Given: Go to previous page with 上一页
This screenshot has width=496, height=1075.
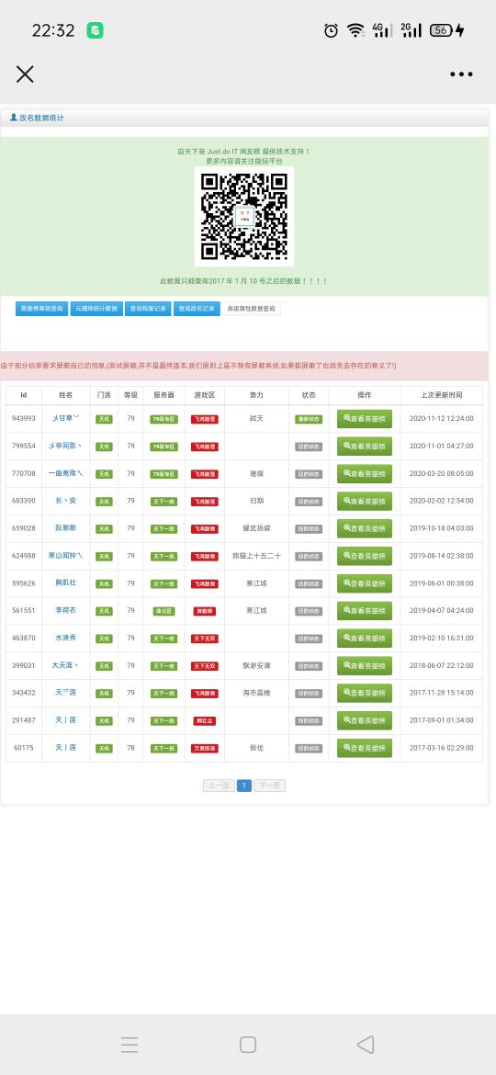Looking at the screenshot, I should coord(220,786).
